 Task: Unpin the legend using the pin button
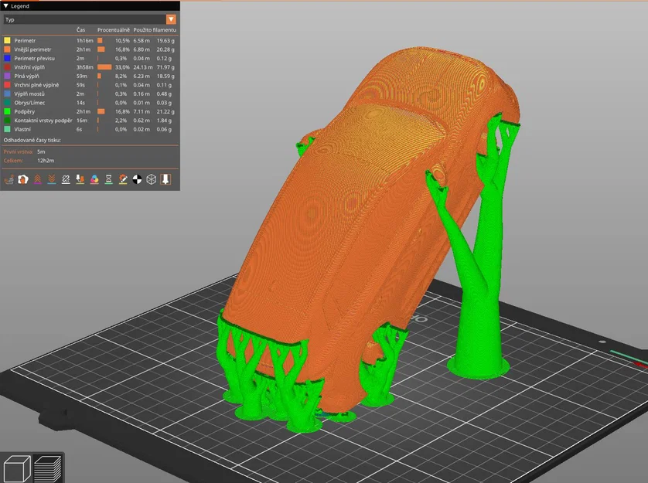point(164,180)
